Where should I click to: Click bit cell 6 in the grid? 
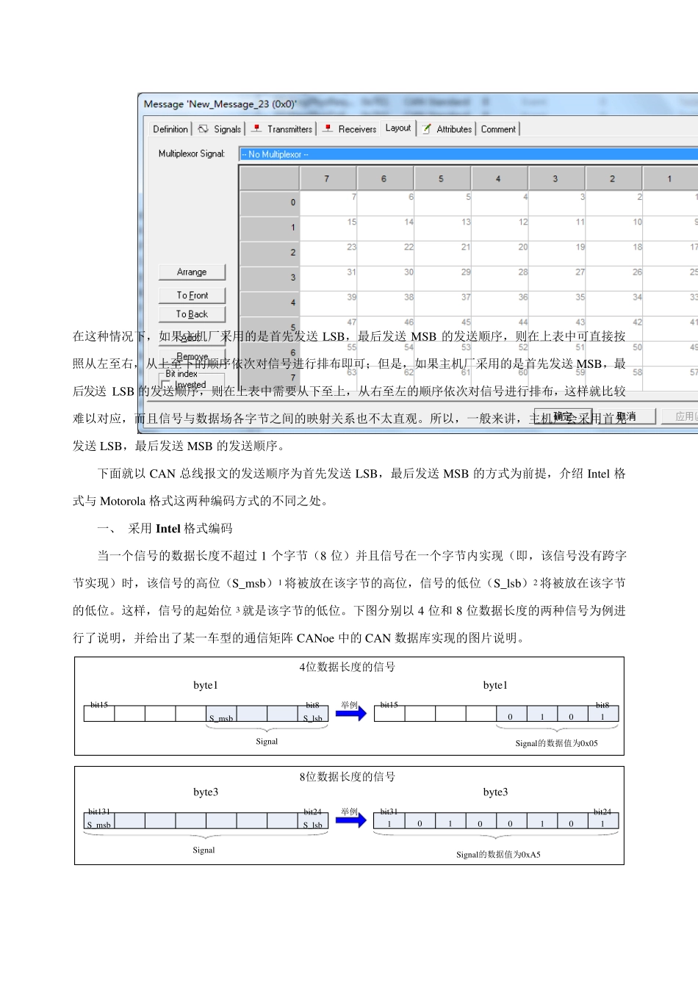click(386, 203)
